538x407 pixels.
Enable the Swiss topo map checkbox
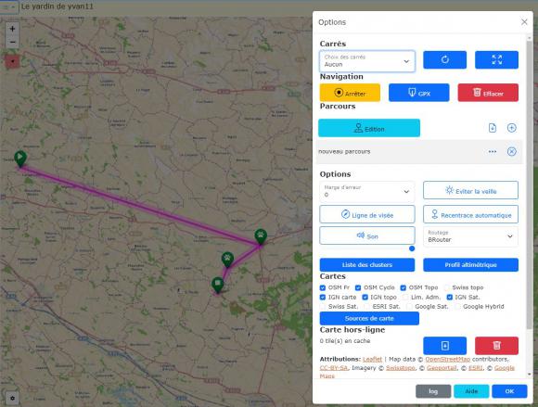coord(446,287)
